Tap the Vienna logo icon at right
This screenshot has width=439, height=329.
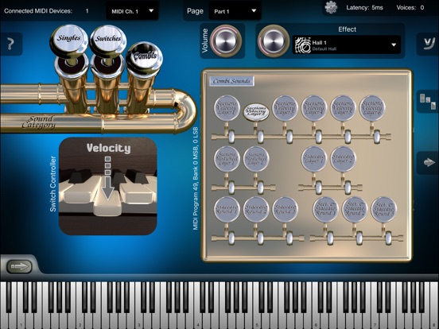pos(428,44)
